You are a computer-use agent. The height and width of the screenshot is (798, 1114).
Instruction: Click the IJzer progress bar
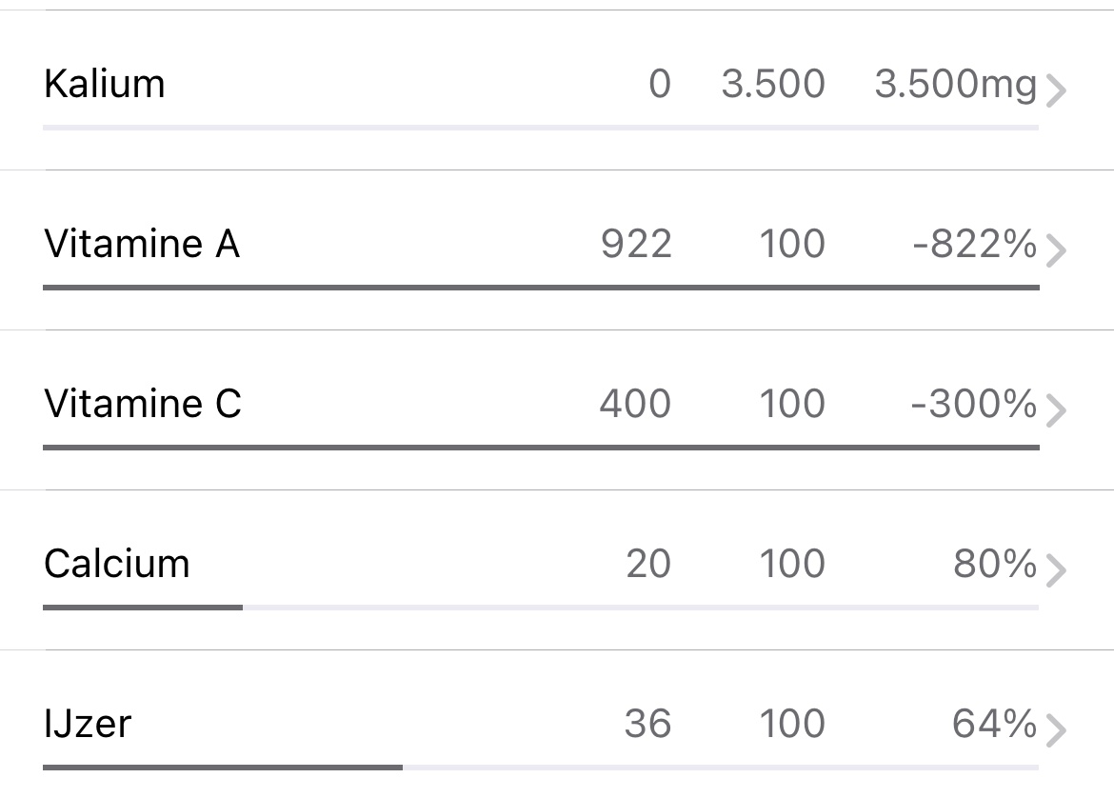tap(541, 767)
